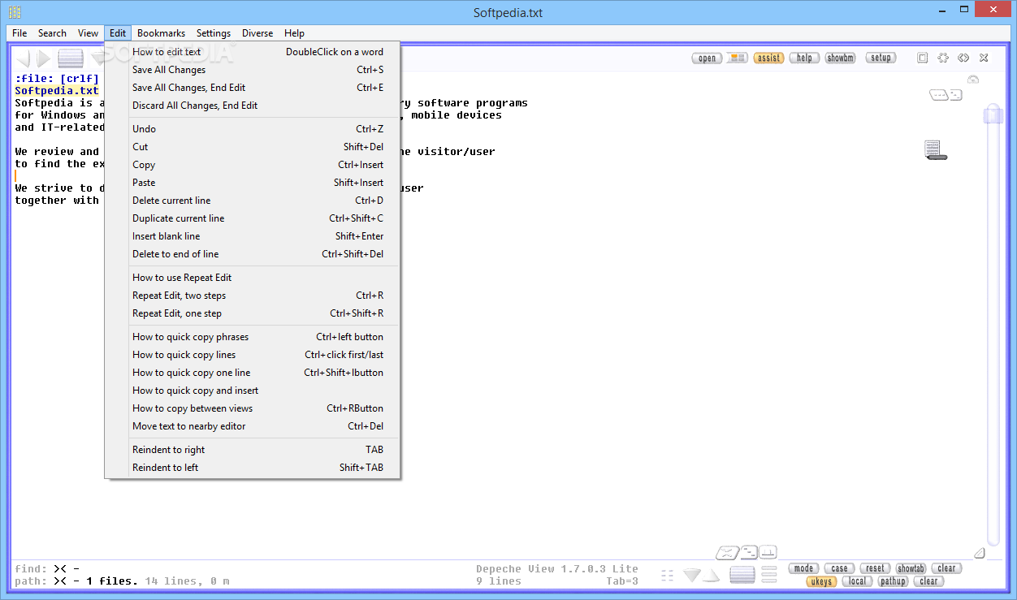
Task: Choose Discard All Changes, End Edit
Action: coord(253,106)
